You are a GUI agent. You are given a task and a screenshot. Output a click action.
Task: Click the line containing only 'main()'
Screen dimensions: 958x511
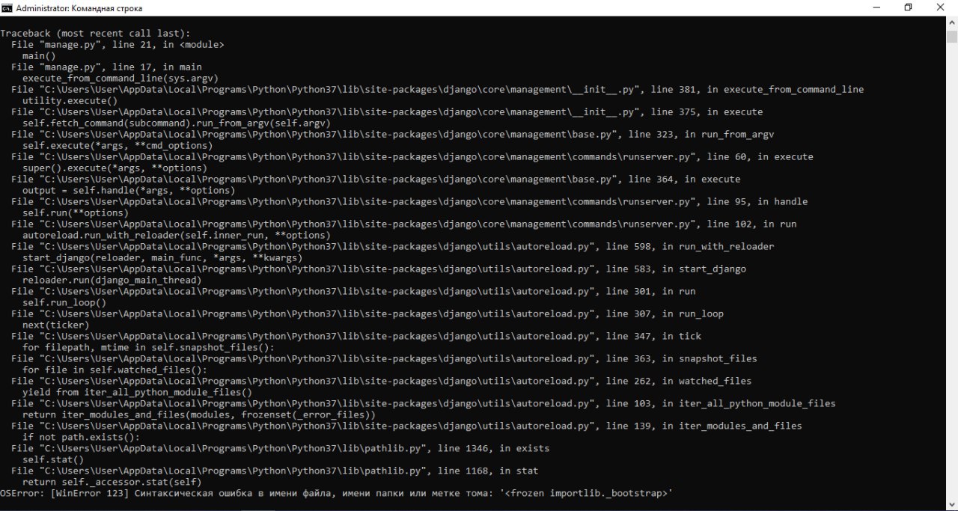39,56
